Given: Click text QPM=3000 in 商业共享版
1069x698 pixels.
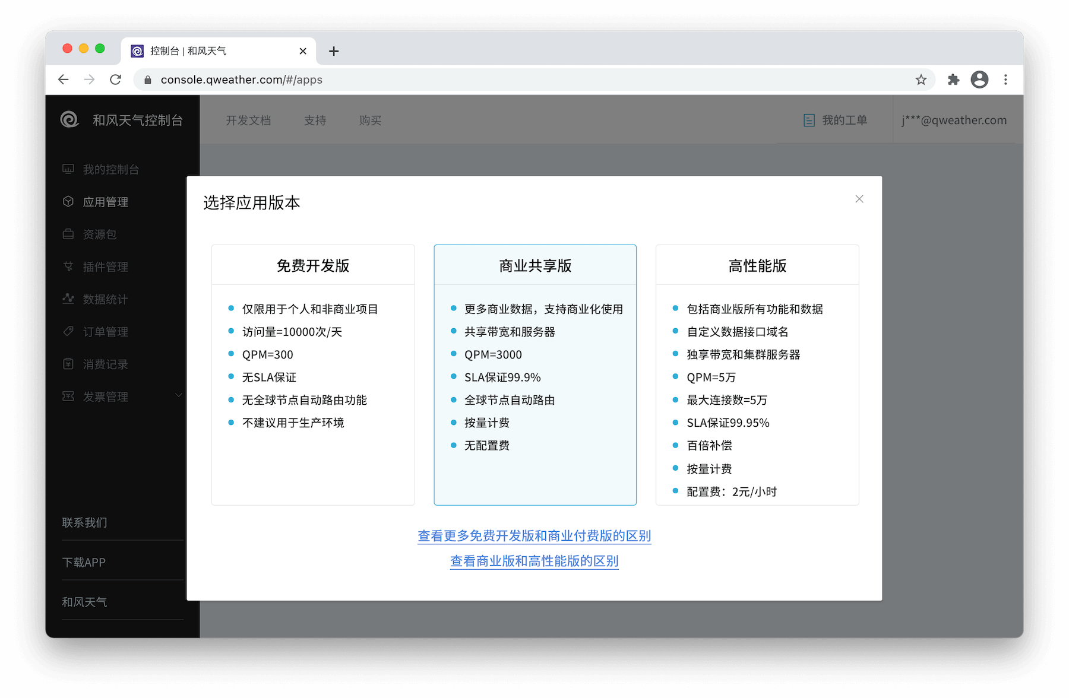Looking at the screenshot, I should (493, 354).
